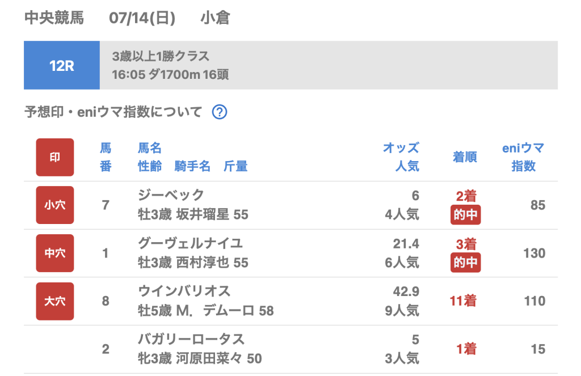Click the 予想印・eniウマ指数について text
The image size is (581, 376).
113,112
